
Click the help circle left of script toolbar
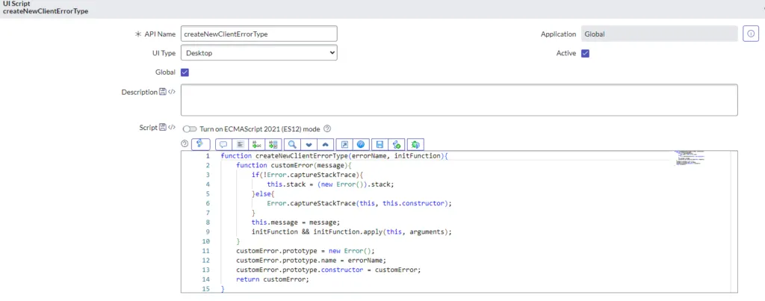point(185,144)
